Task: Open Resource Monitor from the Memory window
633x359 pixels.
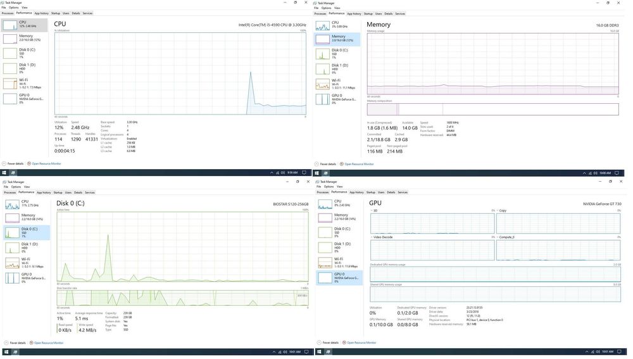Action: 357,164
